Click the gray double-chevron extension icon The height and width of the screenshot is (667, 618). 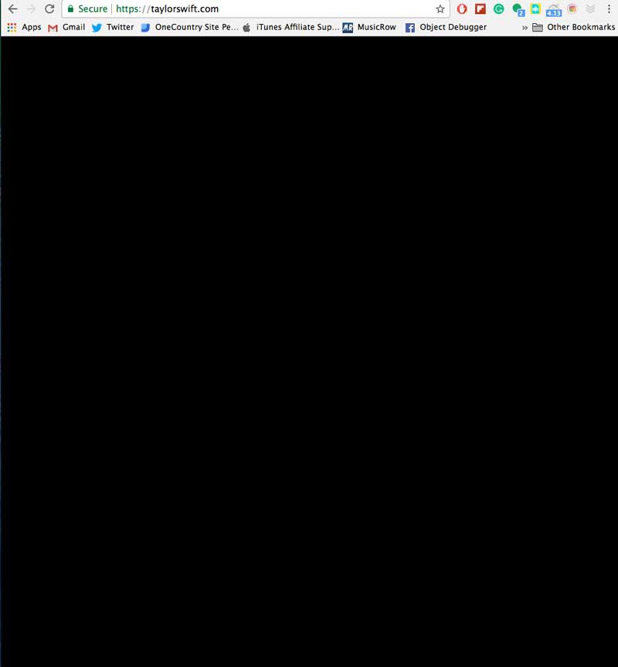point(590,9)
